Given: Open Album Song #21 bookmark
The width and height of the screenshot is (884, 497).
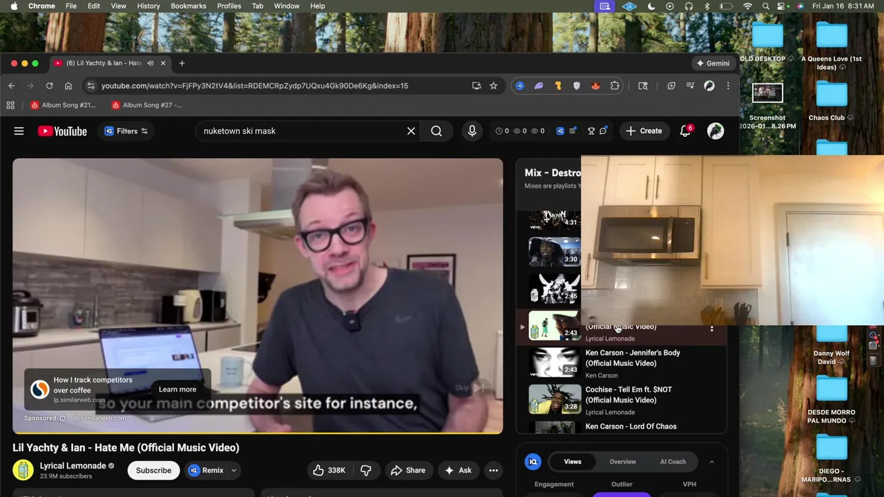Looking at the screenshot, I should 64,105.
